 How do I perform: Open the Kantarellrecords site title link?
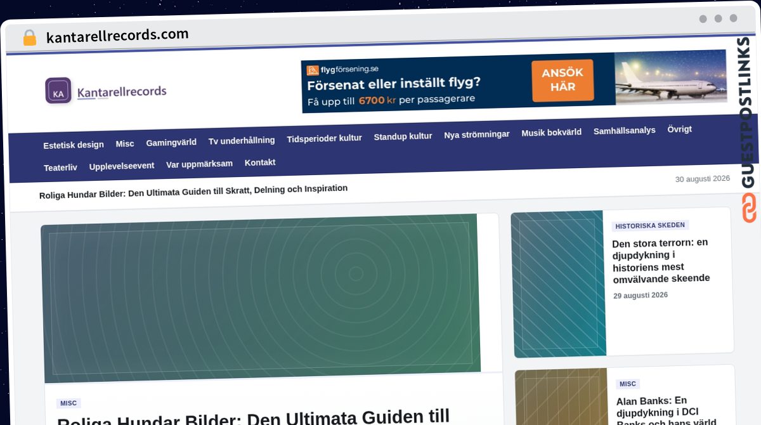122,92
